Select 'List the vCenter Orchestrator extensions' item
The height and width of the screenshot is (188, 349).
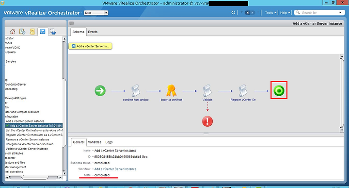(x=34, y=130)
